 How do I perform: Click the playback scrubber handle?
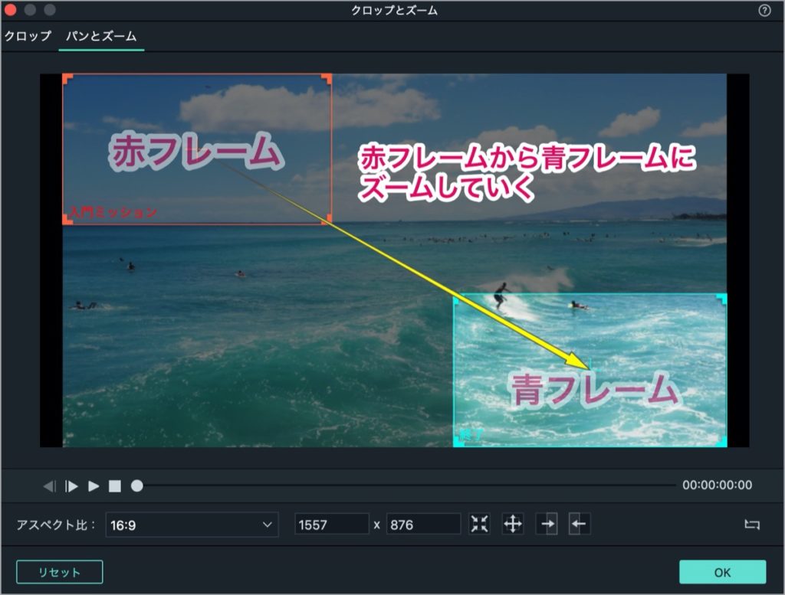(x=137, y=486)
